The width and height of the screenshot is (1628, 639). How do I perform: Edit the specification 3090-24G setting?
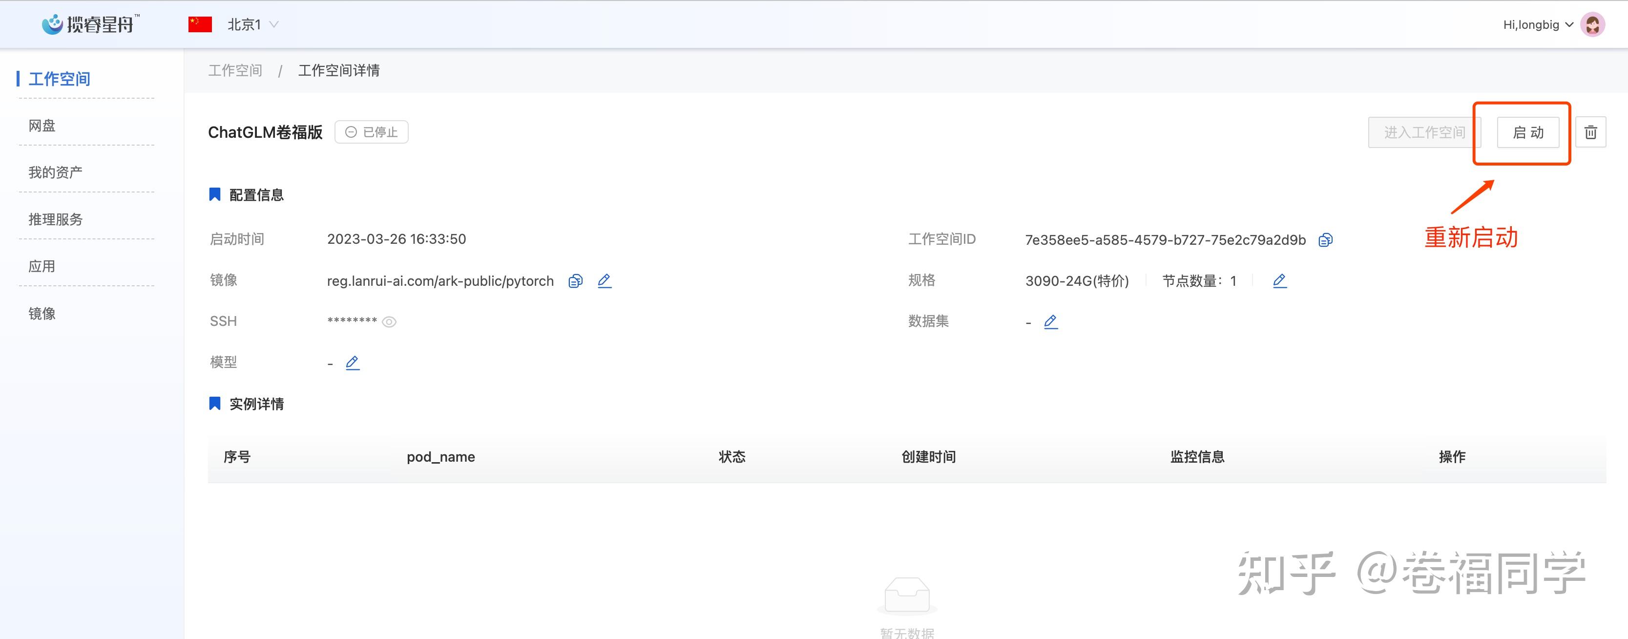(1279, 280)
